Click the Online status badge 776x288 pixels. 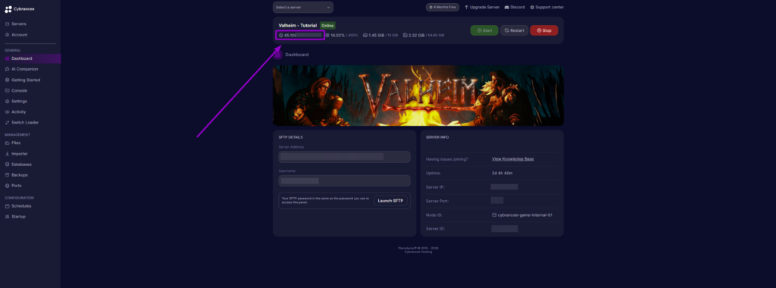coord(327,25)
